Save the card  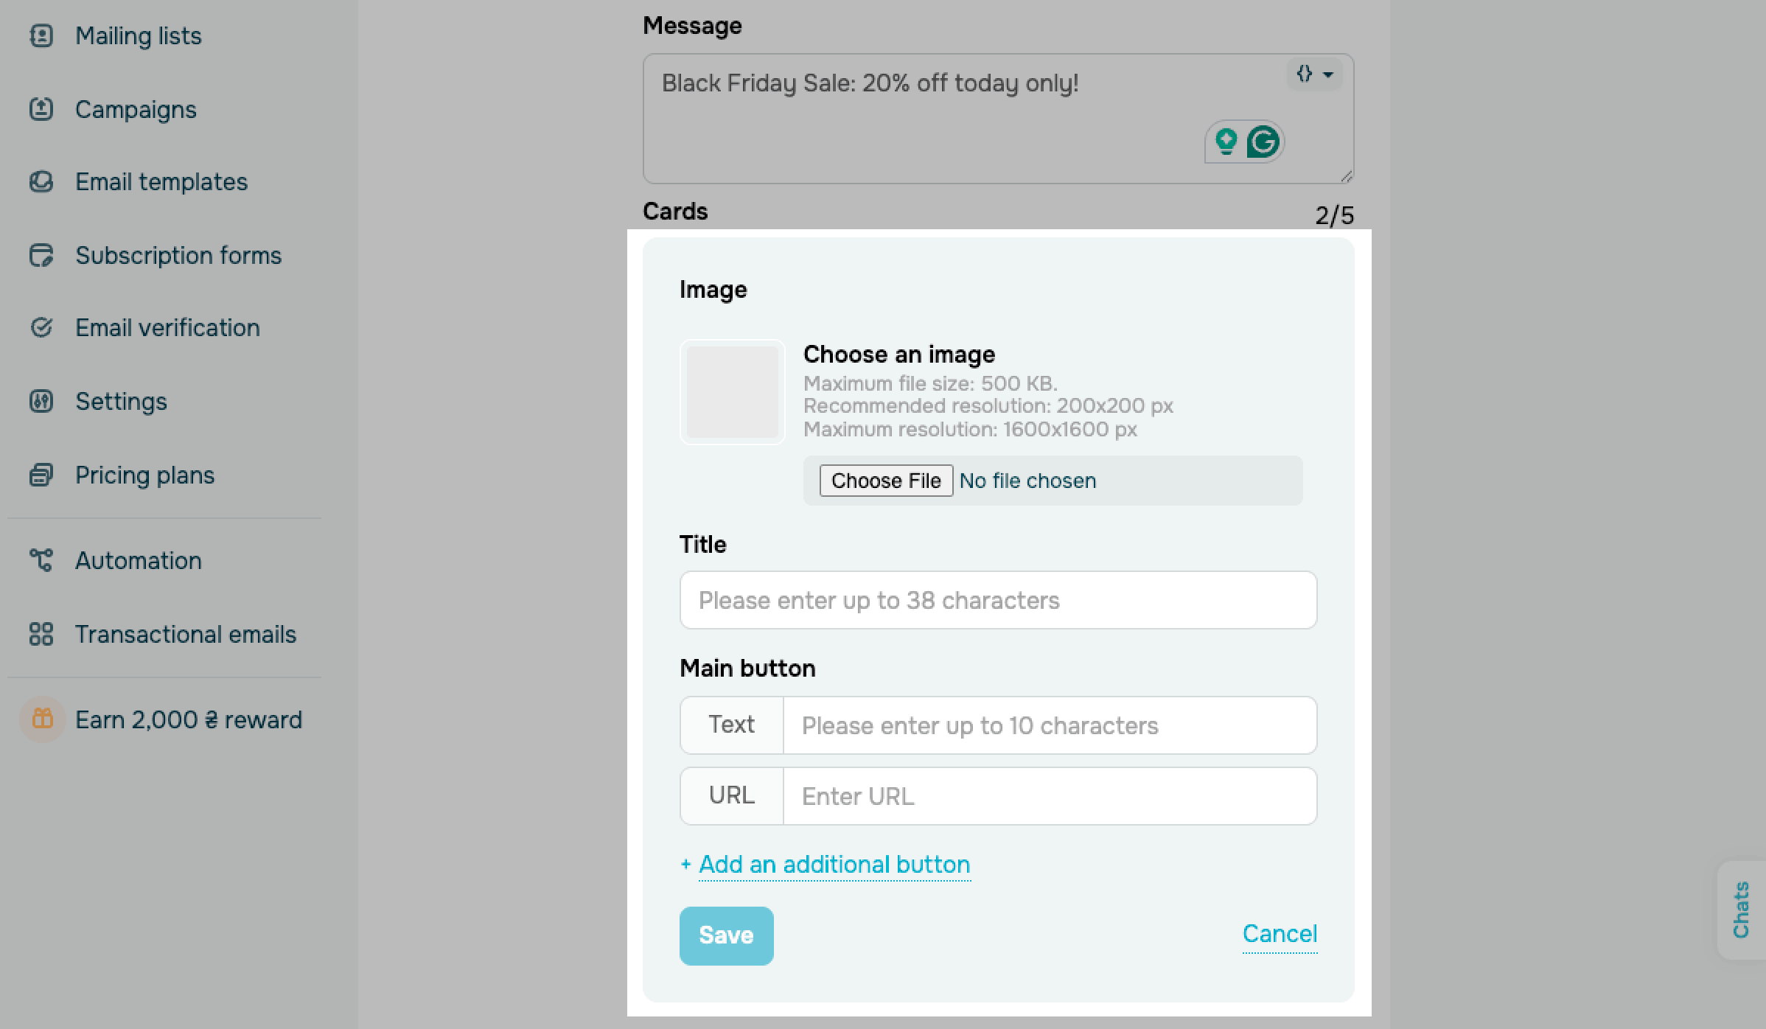[726, 935]
